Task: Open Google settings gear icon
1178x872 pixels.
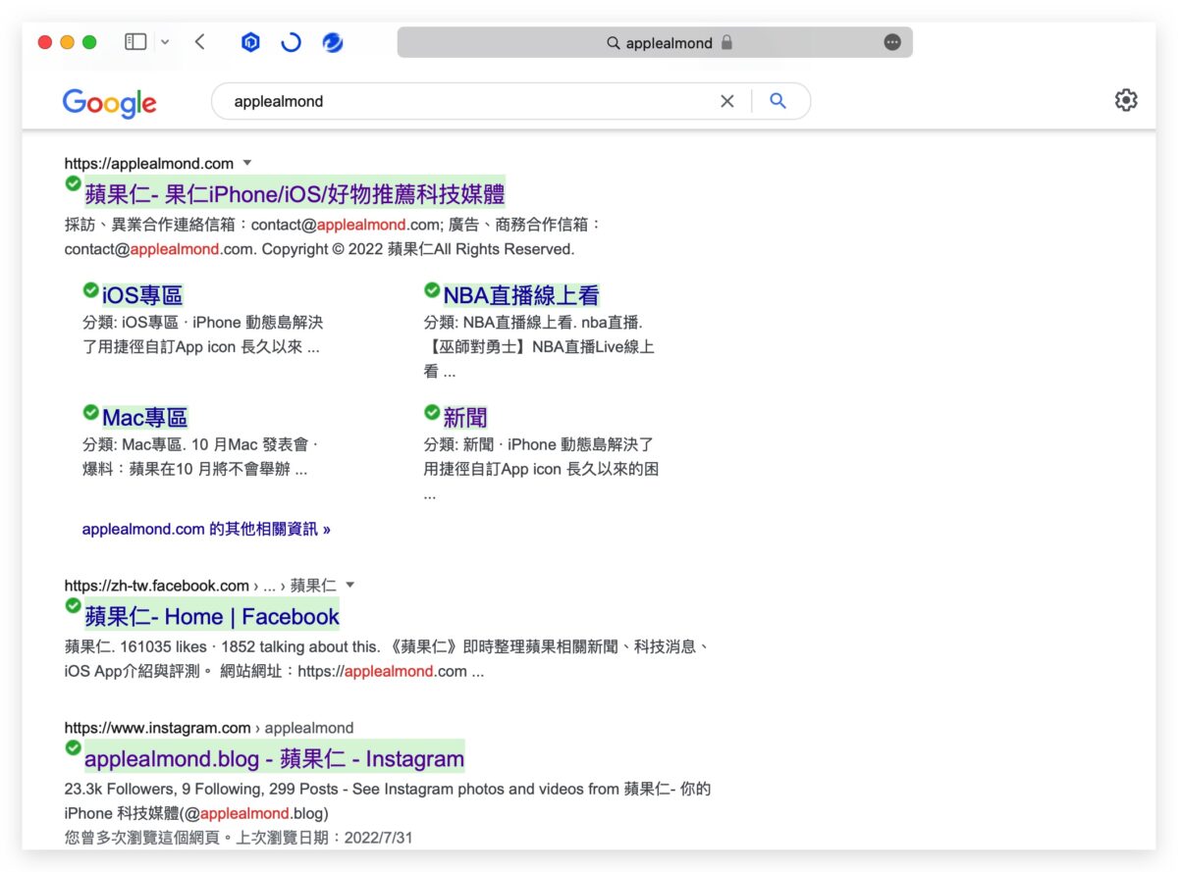Action: tap(1126, 100)
